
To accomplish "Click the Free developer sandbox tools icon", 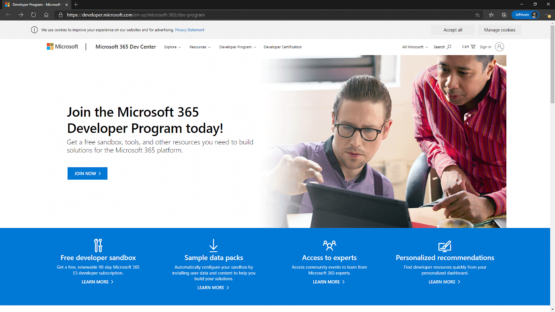I will pyautogui.click(x=98, y=245).
